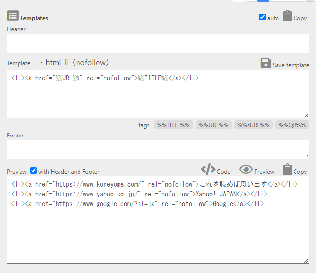This screenshot has height=273, width=316.
Task: Insert the %%QR%% tag
Action: pyautogui.click(x=292, y=125)
